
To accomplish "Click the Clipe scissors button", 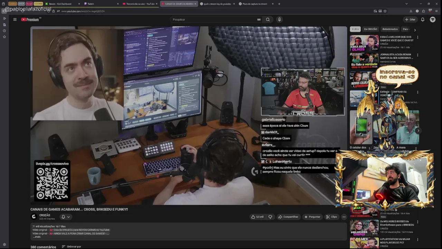I will click(331, 217).
